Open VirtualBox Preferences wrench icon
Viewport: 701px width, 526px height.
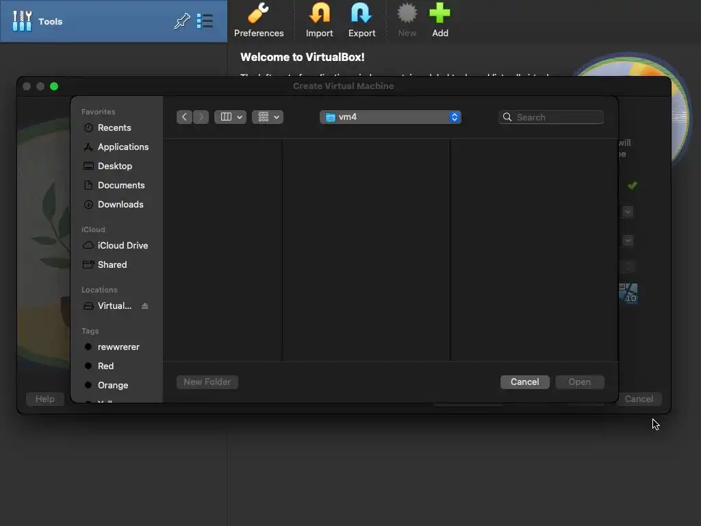[x=258, y=14]
